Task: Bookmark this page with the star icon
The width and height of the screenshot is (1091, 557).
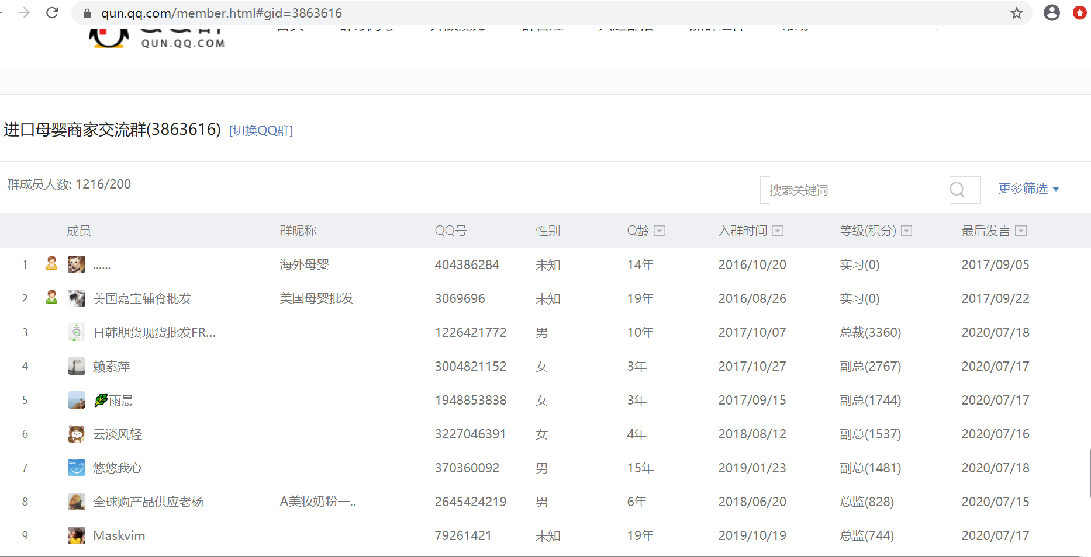Action: [1017, 13]
